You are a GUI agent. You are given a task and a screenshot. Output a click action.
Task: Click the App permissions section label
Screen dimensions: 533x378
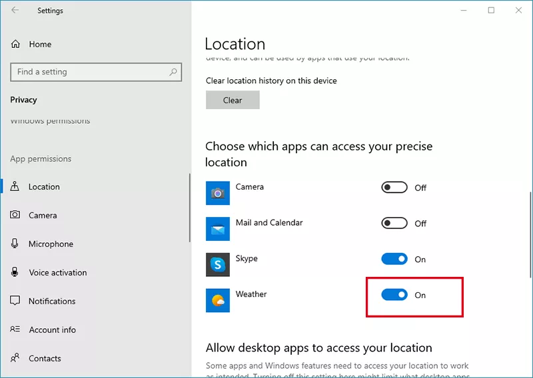pos(41,158)
